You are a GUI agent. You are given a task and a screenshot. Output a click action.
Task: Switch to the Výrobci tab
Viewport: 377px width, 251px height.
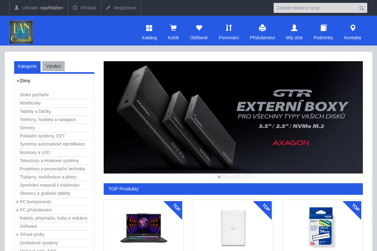53,66
